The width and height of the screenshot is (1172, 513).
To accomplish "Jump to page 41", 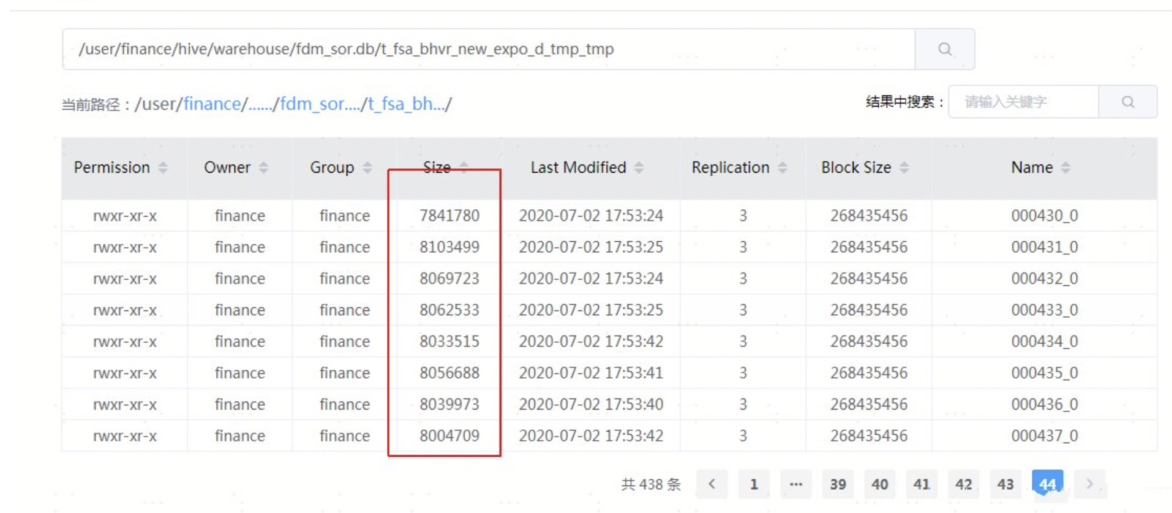I will click(x=922, y=484).
